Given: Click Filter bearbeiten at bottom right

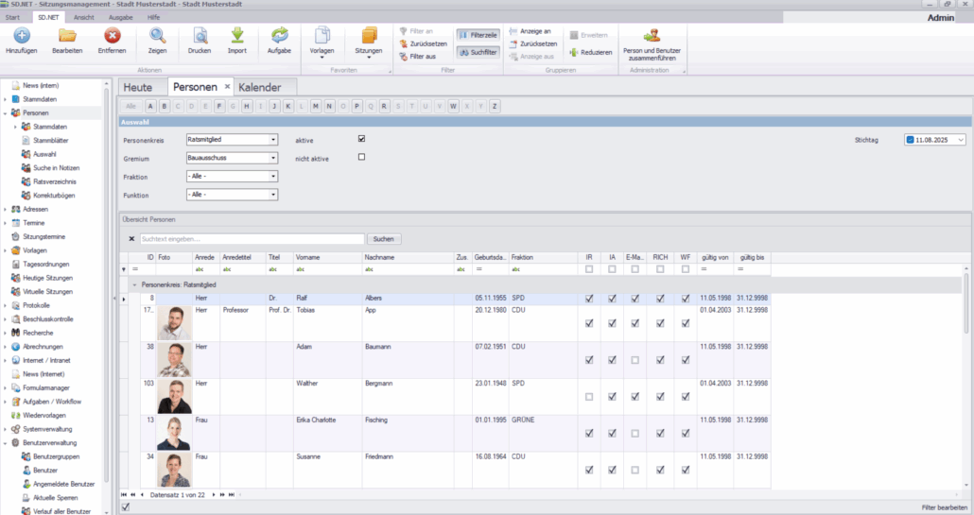Looking at the screenshot, I should pos(944,507).
